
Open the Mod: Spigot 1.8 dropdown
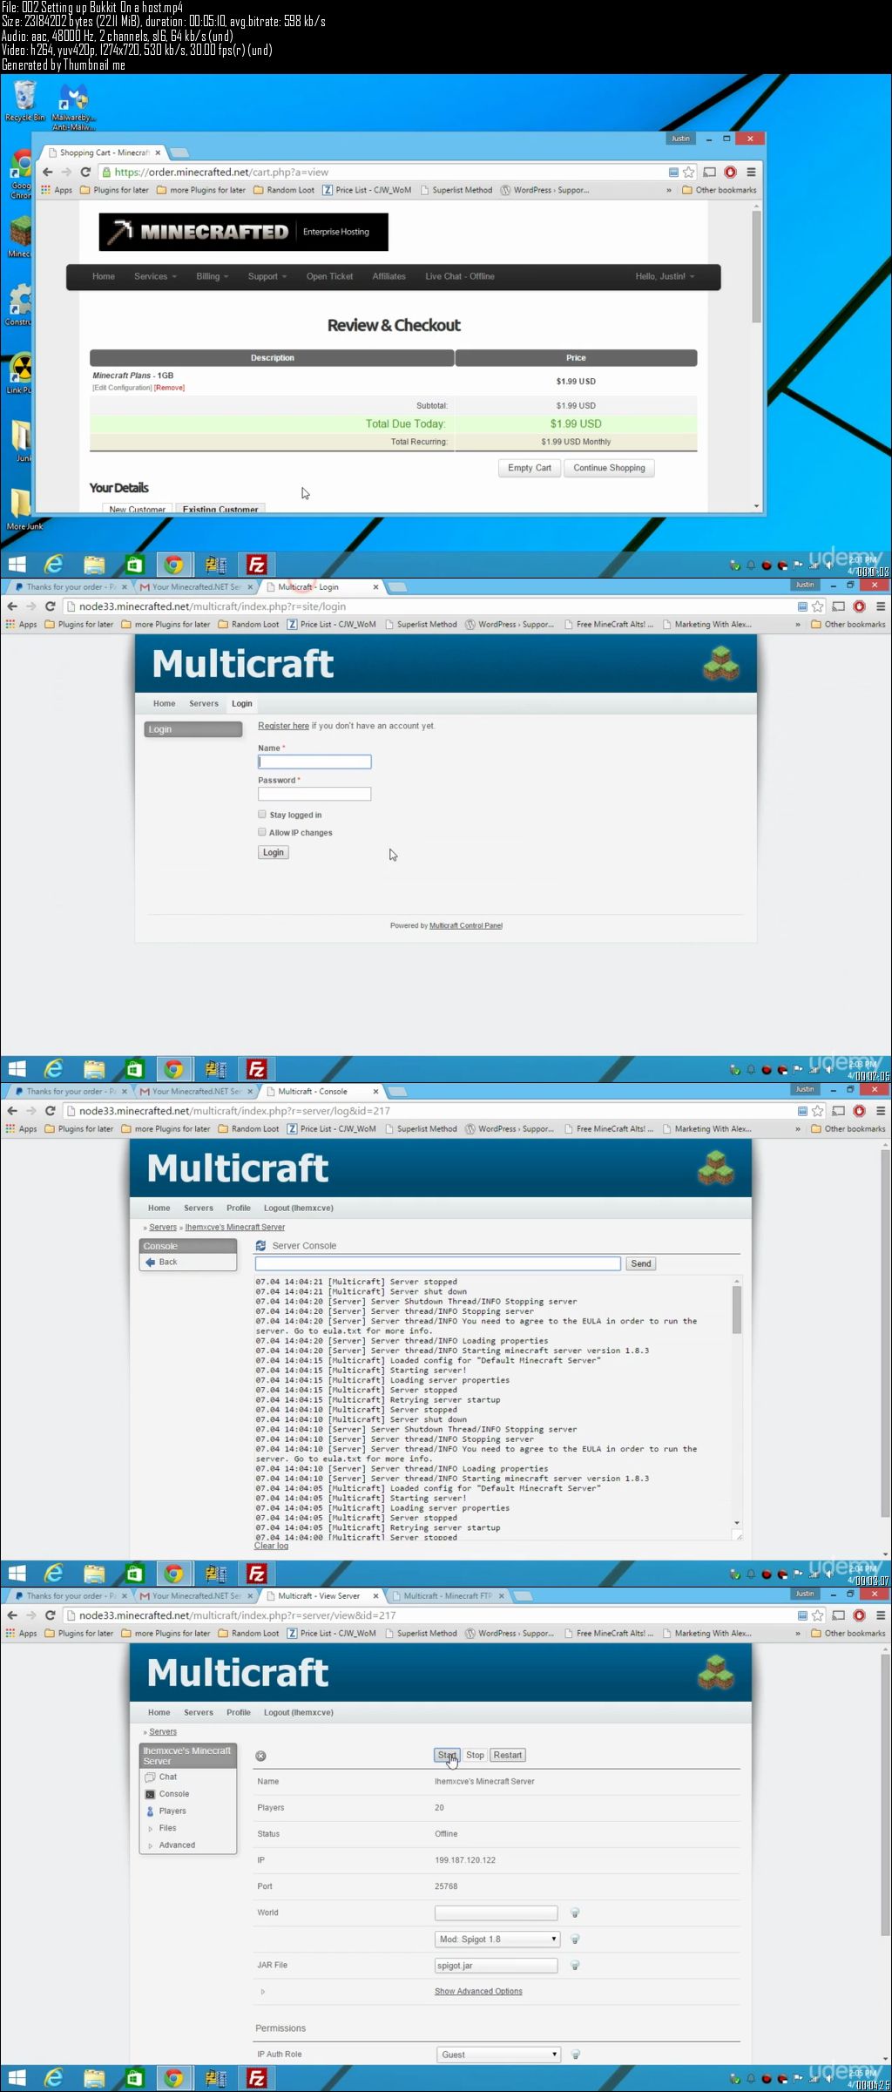coord(497,1939)
